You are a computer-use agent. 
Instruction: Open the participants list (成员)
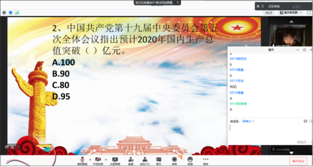click(x=145, y=160)
